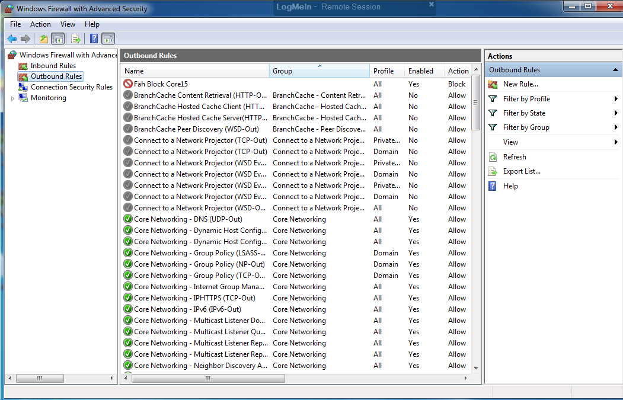Screen dimensions: 623x400
Task: Sort by the Enabled column header
Action: (424, 71)
